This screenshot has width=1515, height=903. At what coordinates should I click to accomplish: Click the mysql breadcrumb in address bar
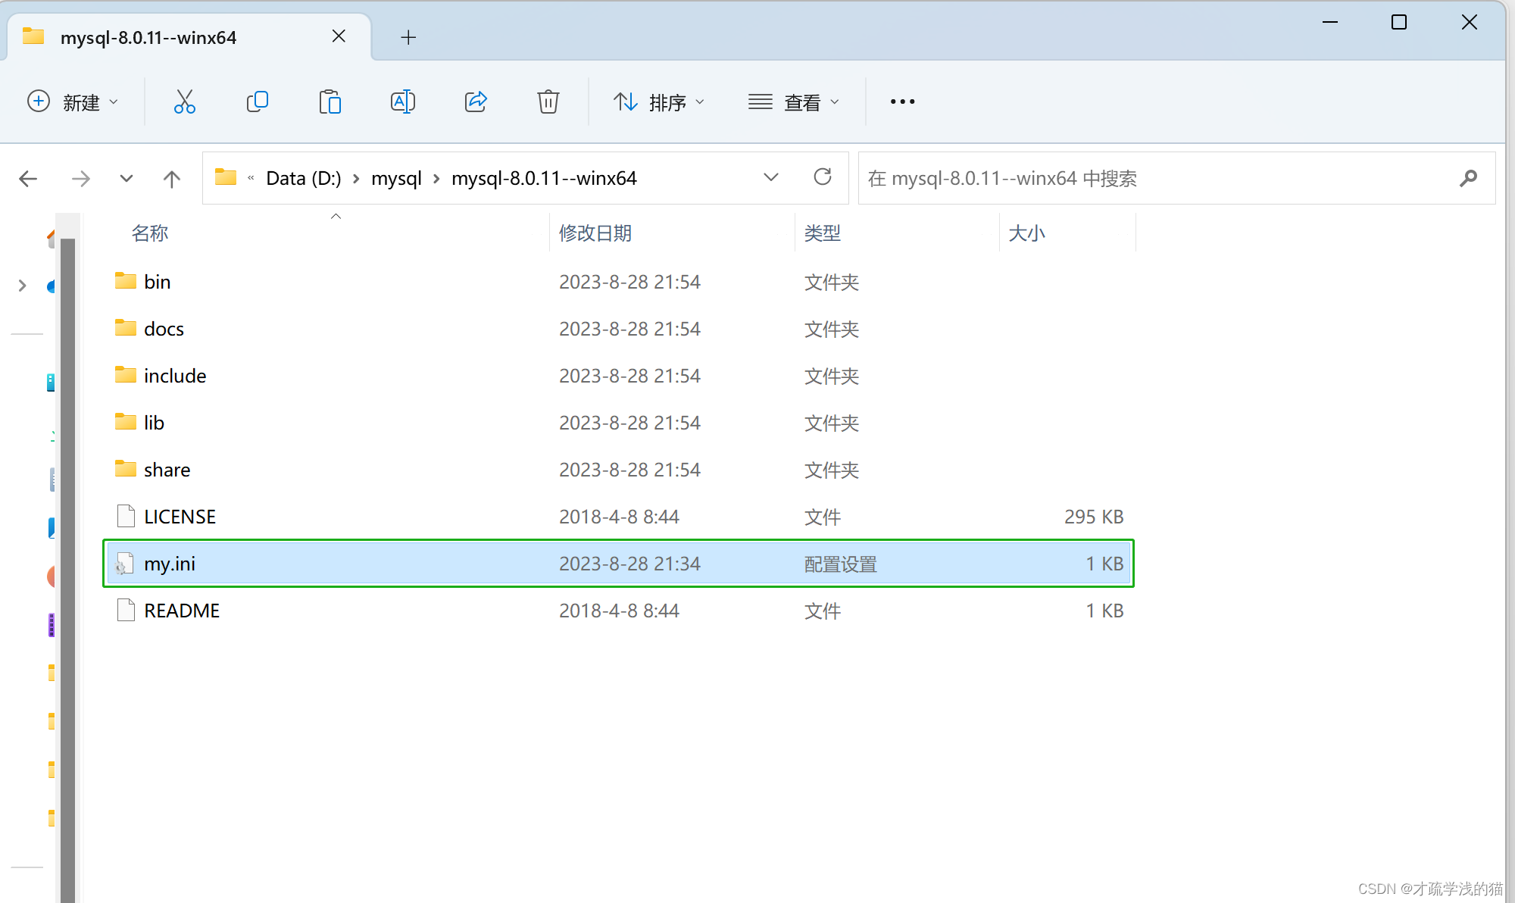click(396, 179)
